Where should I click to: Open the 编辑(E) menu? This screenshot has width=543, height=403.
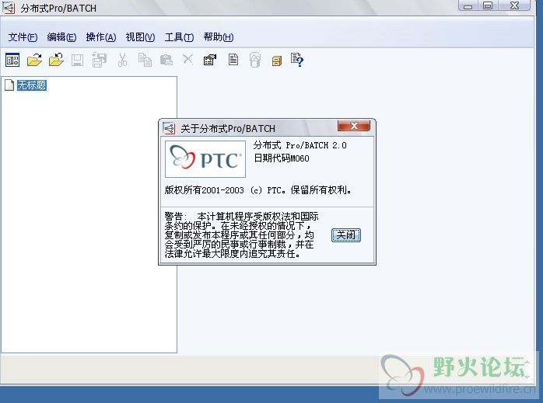(61, 37)
